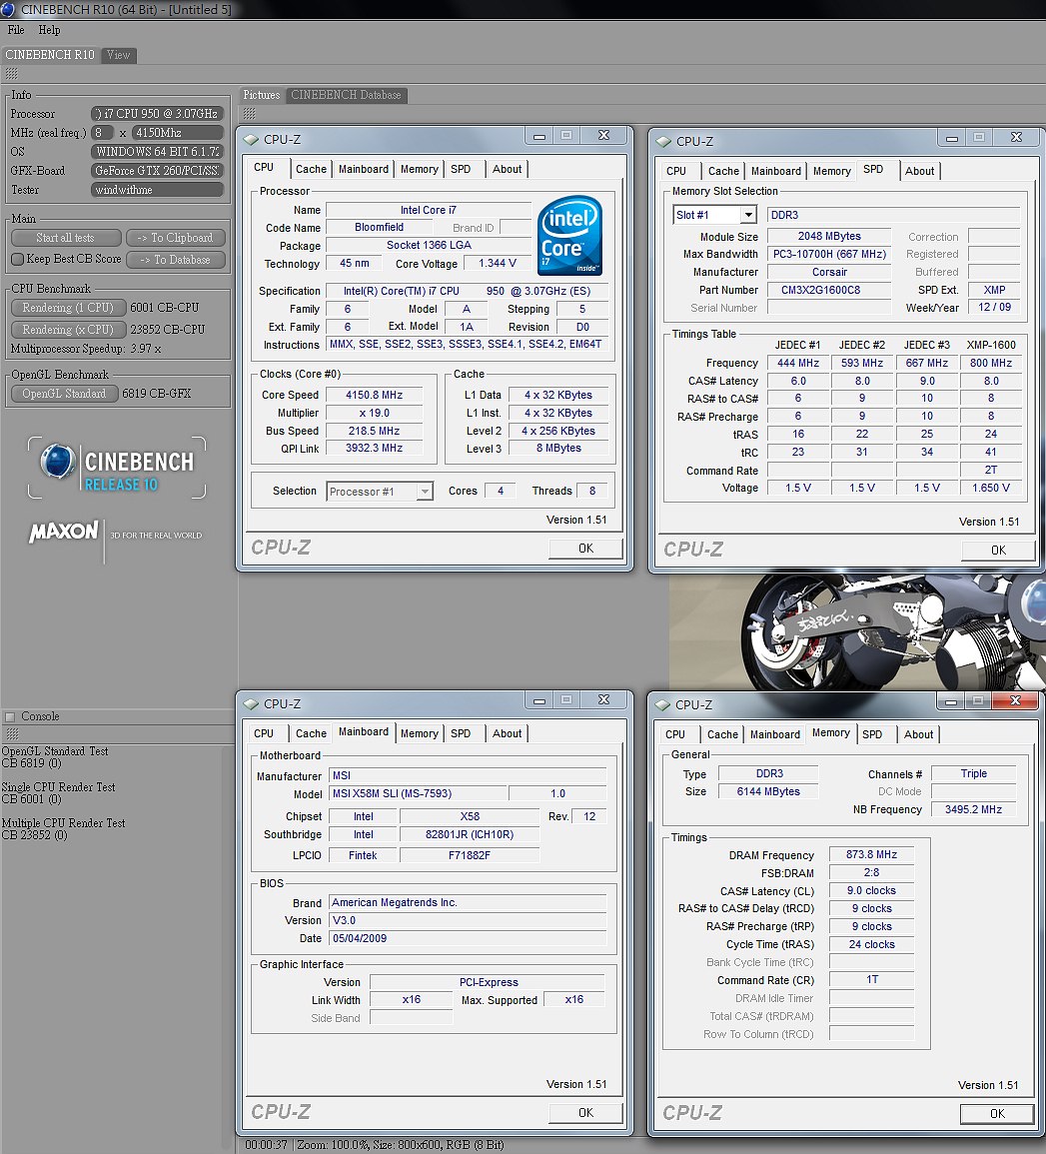This screenshot has height=1154, width=1046.
Task: Click the Bus Speed value 218.5 MHz
Action: coord(374,432)
